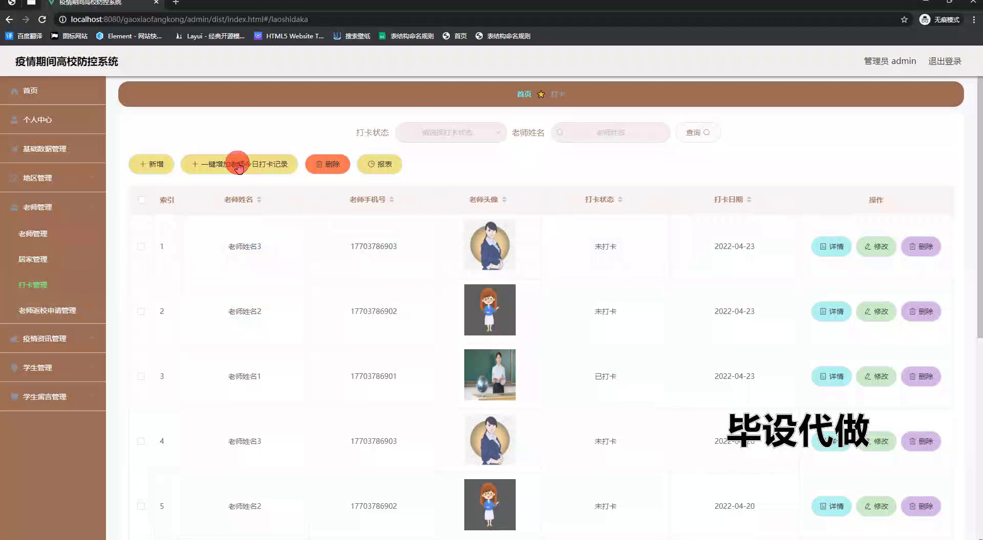Screen dimensions: 983x540
Task: Open 搜索壁纸 bookmark
Action: (x=352, y=36)
